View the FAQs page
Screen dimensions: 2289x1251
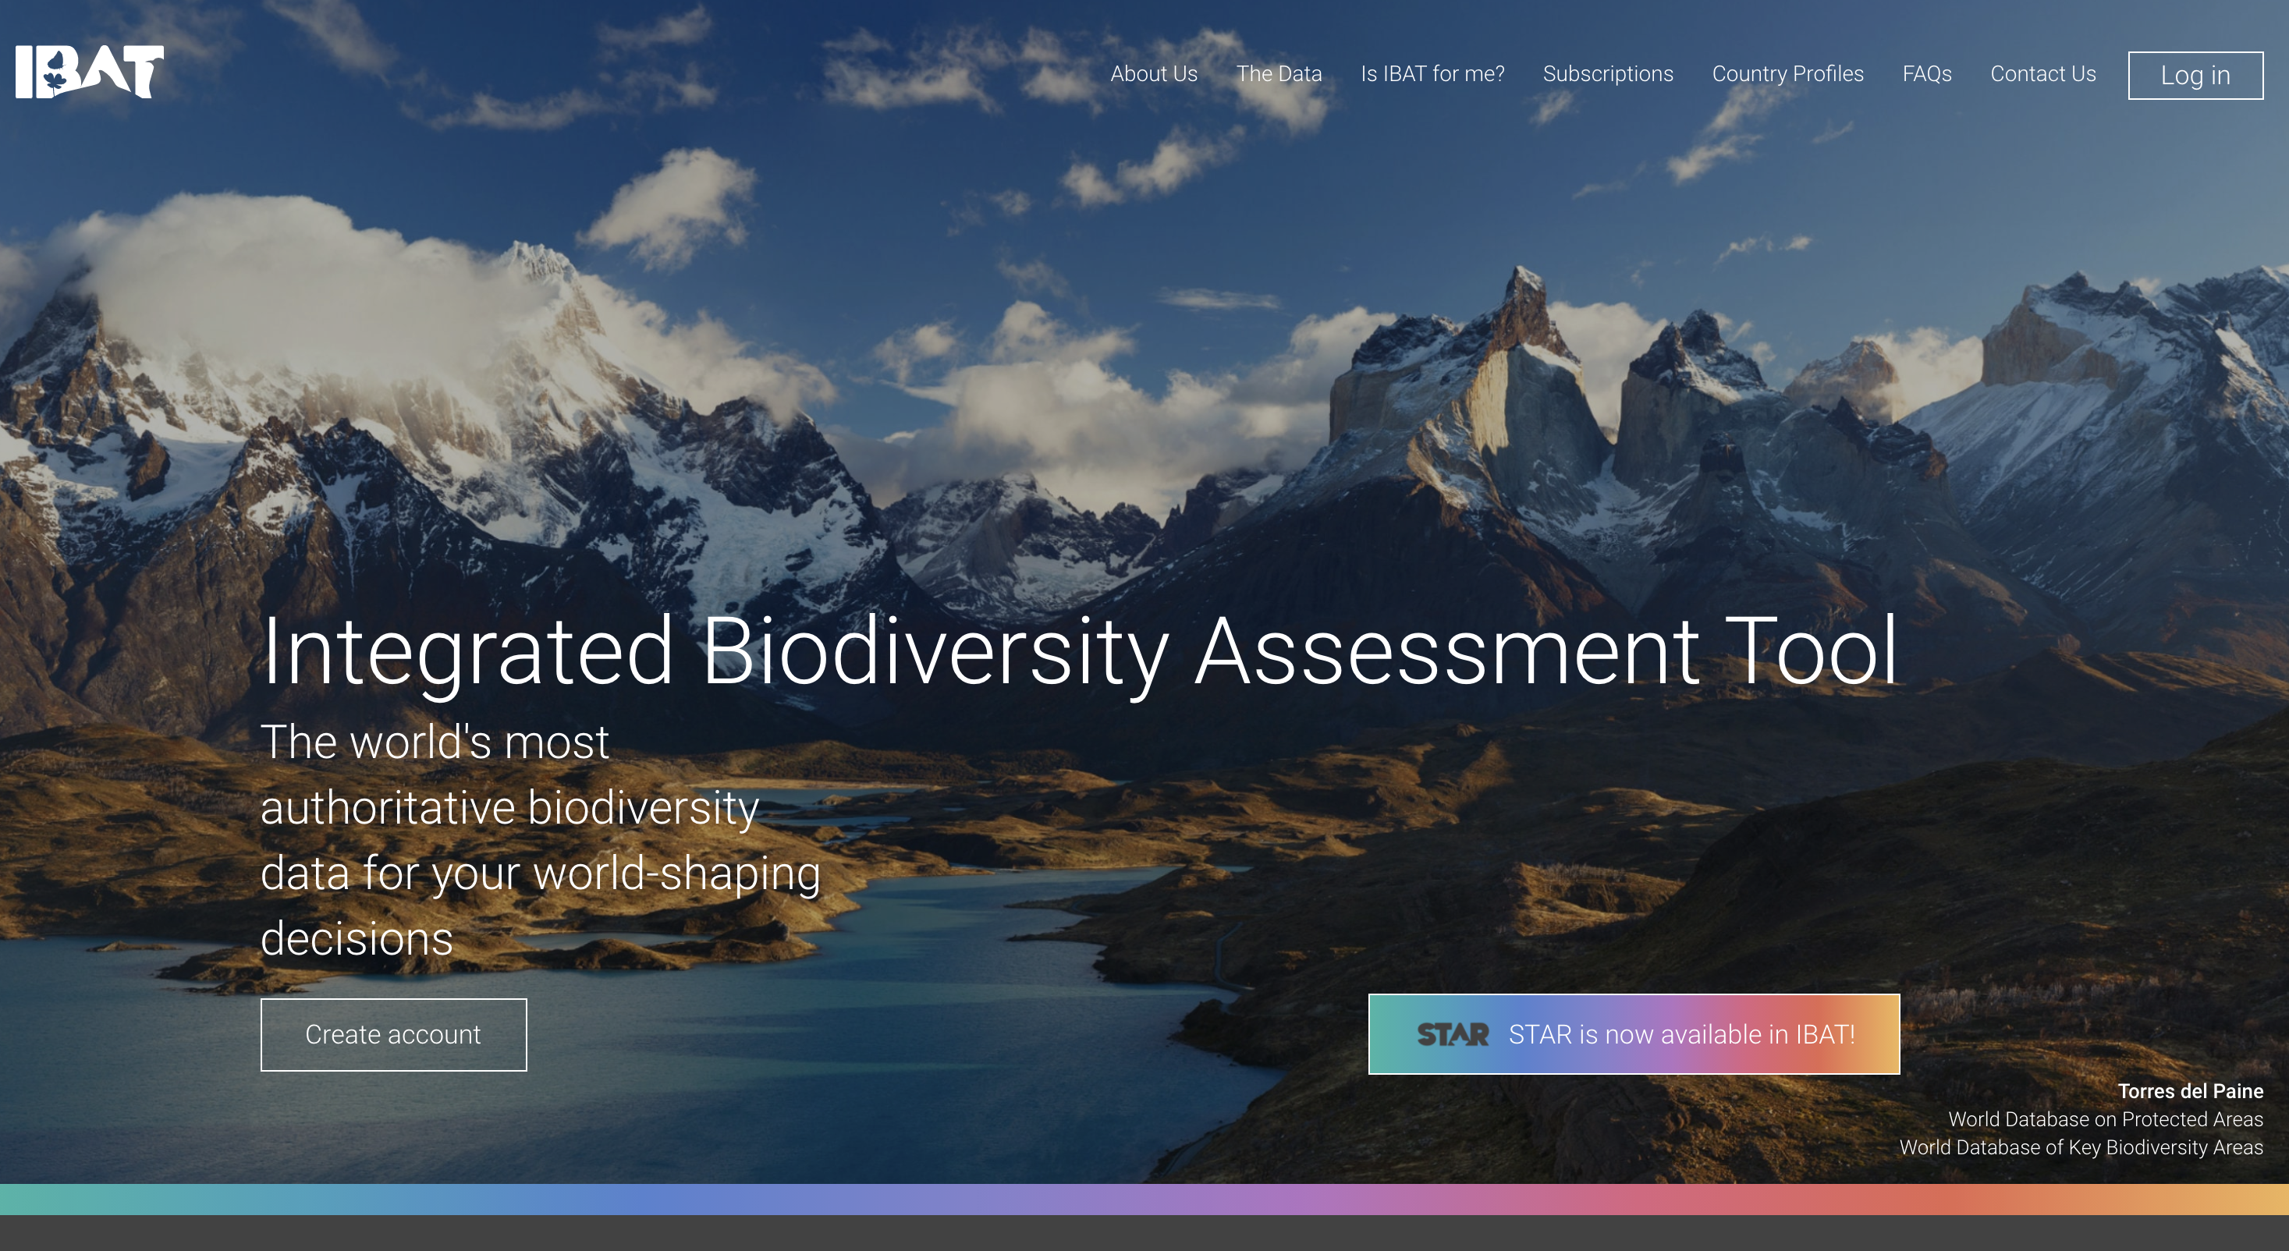[x=1926, y=74]
